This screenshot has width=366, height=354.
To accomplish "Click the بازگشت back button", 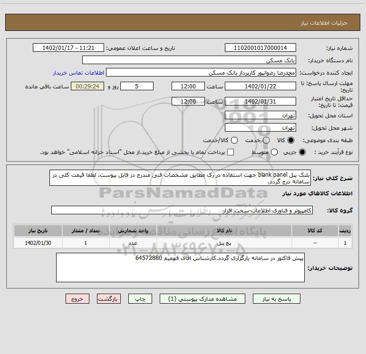I will (x=109, y=299).
